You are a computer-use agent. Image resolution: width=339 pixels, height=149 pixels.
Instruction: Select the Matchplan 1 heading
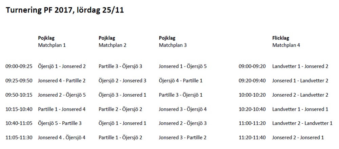[x=52, y=45]
